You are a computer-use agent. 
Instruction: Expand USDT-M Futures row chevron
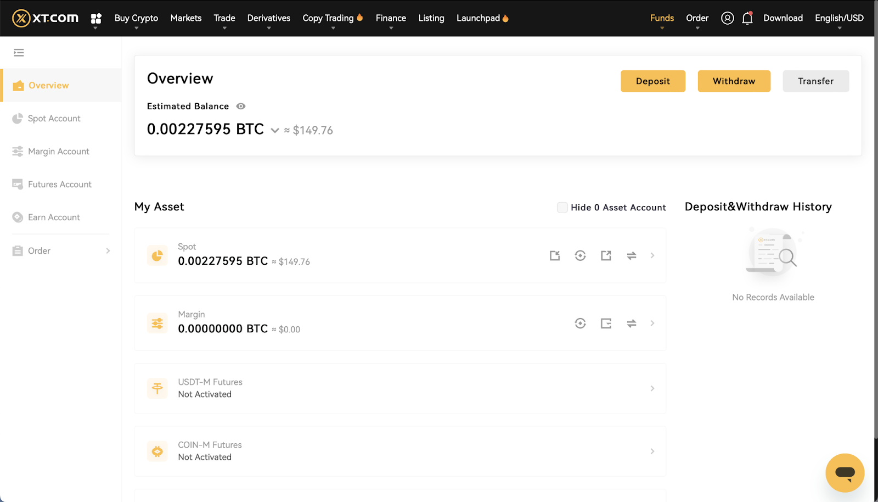(652, 388)
